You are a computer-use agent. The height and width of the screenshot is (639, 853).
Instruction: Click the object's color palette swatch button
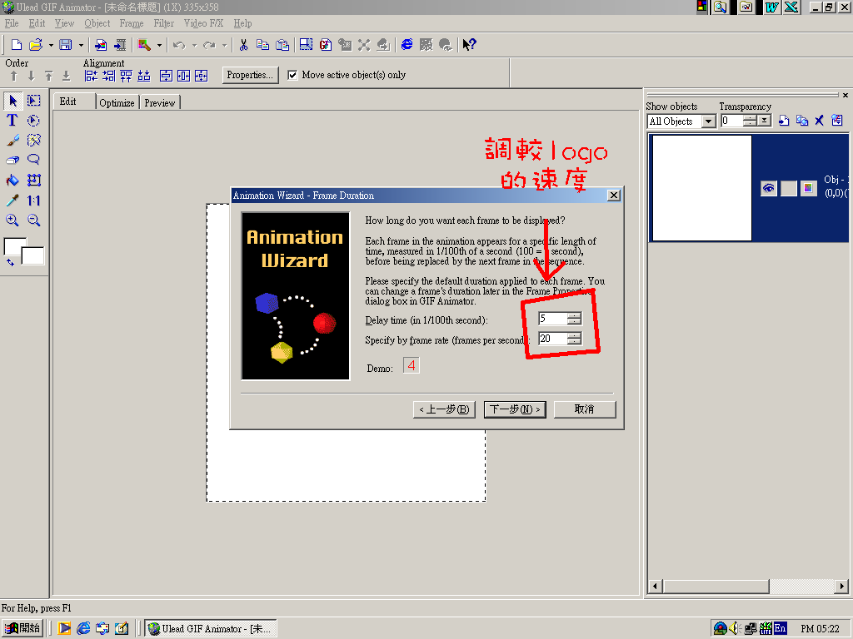808,188
